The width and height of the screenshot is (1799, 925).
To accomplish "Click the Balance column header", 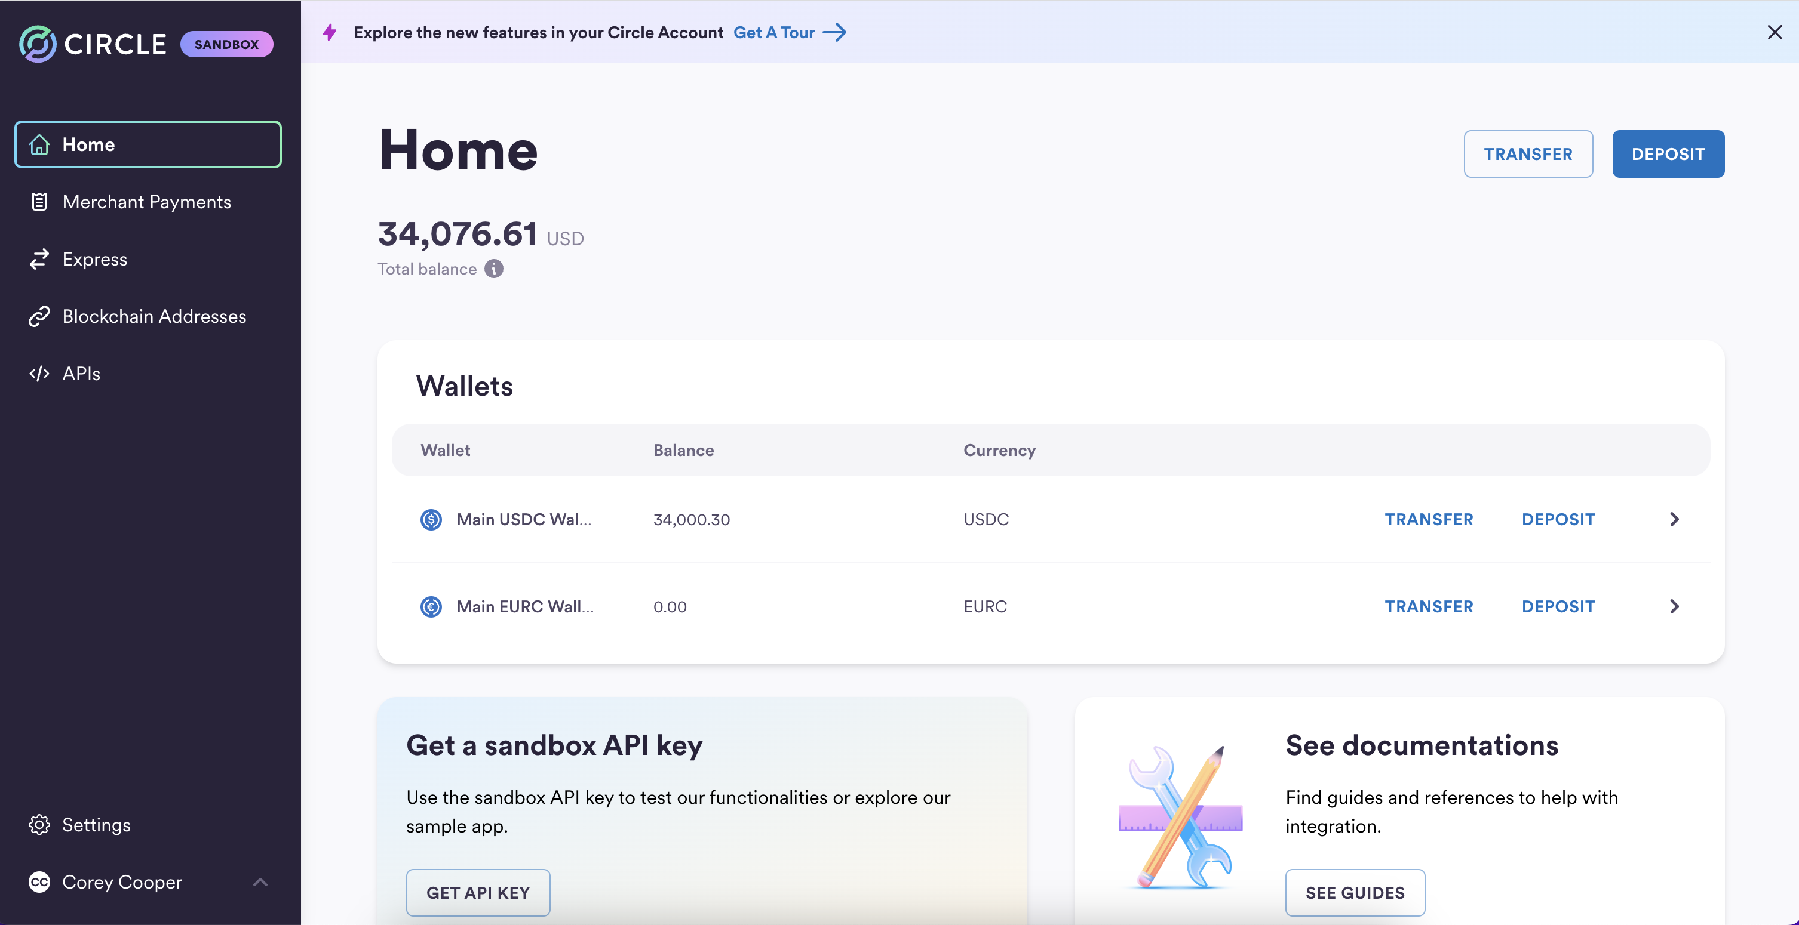I will click(x=684, y=450).
